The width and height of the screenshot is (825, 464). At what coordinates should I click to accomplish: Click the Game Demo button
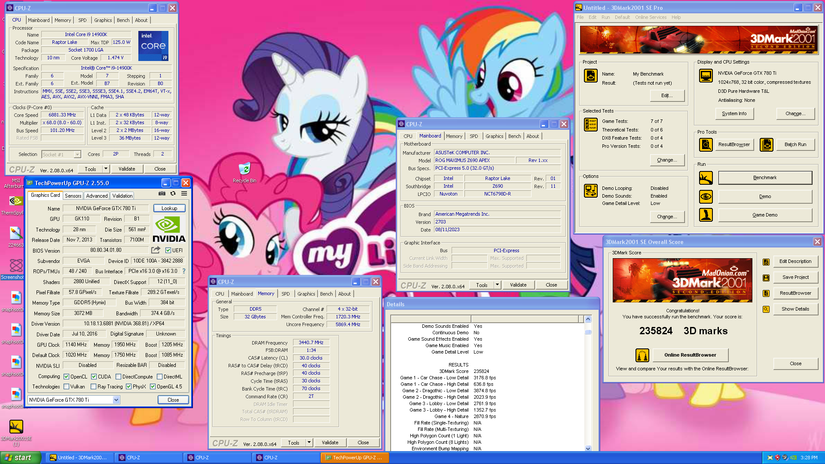point(765,215)
